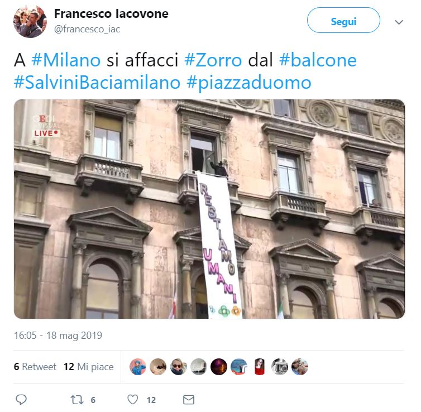This screenshot has height=412, width=421.
Task: Follow the account with Segui button
Action: click(343, 21)
